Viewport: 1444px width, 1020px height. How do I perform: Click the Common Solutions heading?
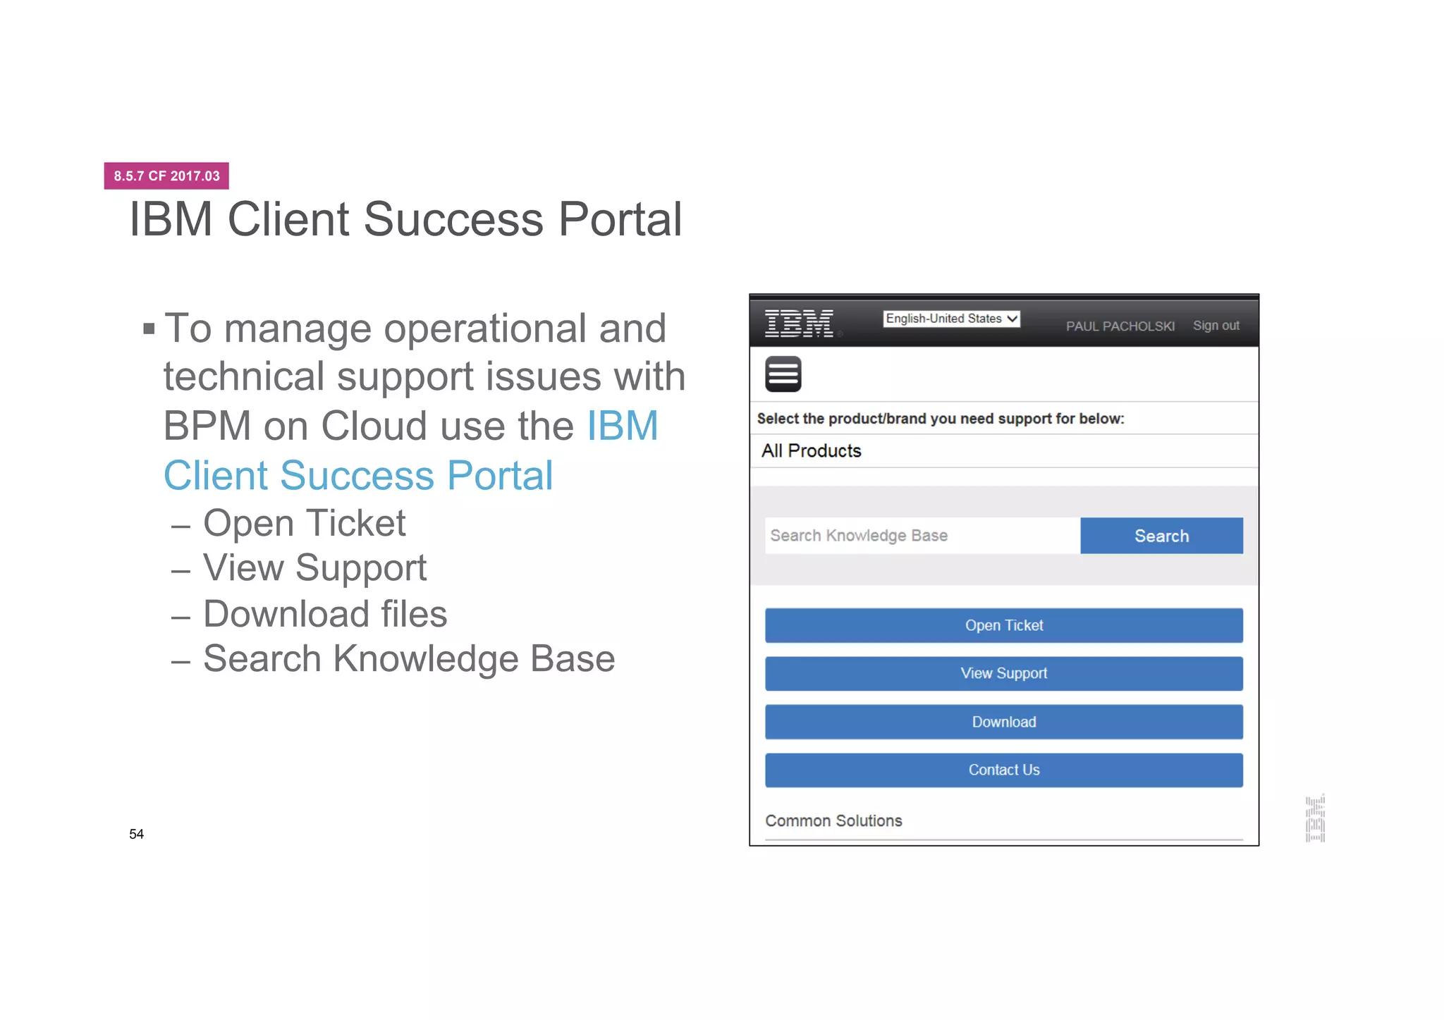point(833,821)
